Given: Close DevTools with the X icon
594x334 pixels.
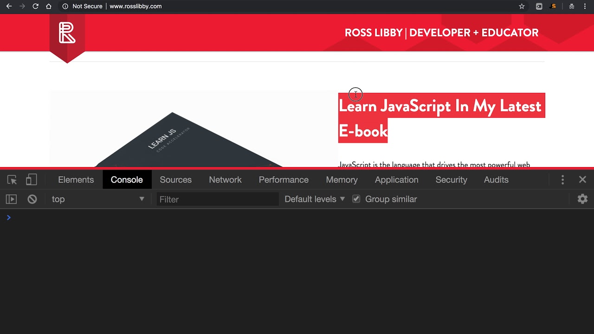Looking at the screenshot, I should point(582,180).
